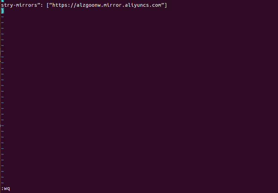Screen dimensions: 278x193
Task: Click the letter "q" in the :wq command
Action: pos(8,189)
